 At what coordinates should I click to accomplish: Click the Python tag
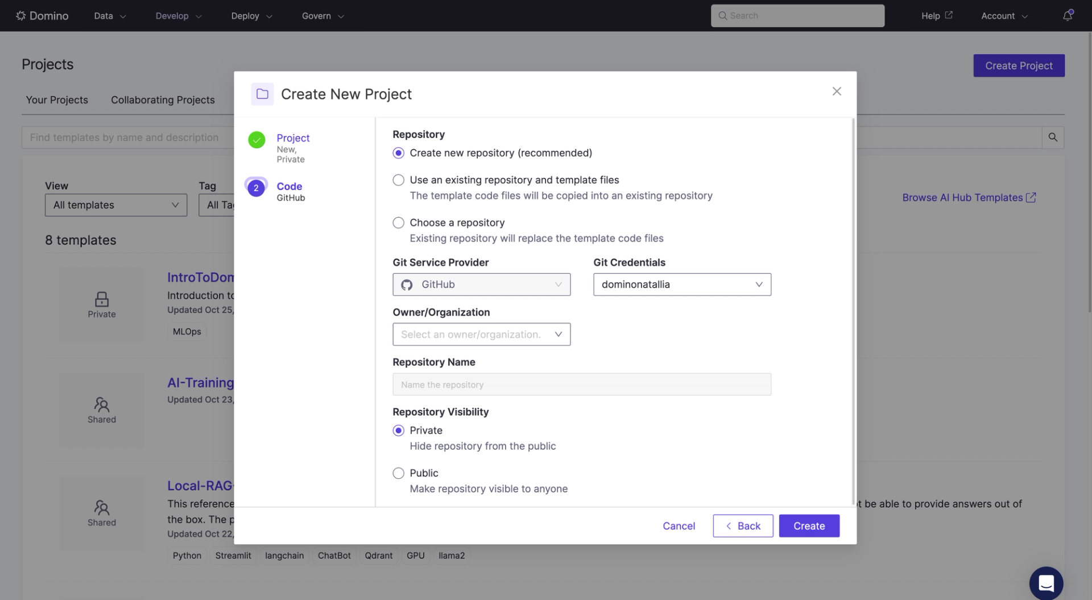coord(187,556)
